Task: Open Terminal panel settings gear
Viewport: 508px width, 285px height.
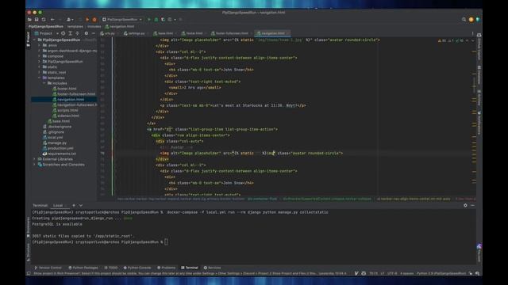Action: (465, 205)
